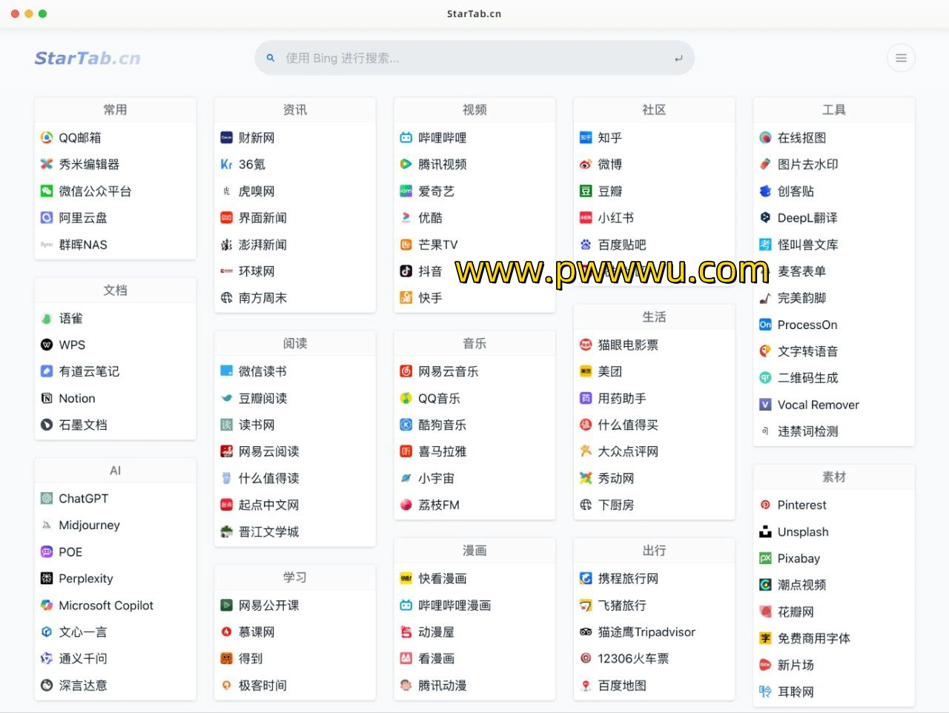Click the 微博 icon
The width and height of the screenshot is (949, 713).
point(586,165)
